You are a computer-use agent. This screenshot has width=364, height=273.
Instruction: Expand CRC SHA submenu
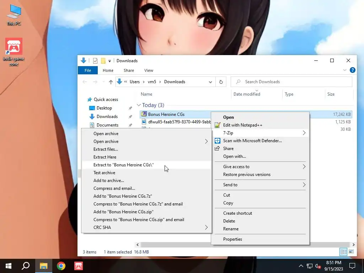(147, 227)
